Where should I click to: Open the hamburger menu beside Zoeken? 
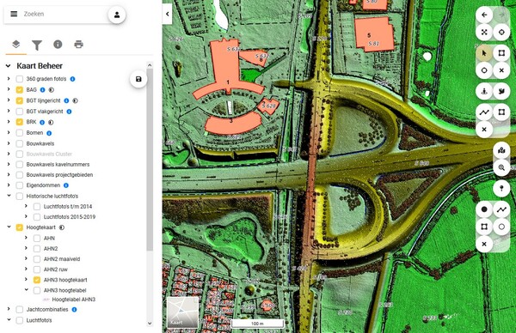coord(14,14)
